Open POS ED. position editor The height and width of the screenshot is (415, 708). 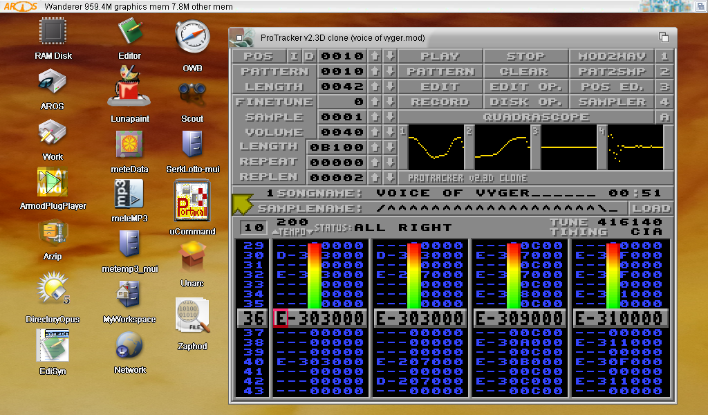612,86
